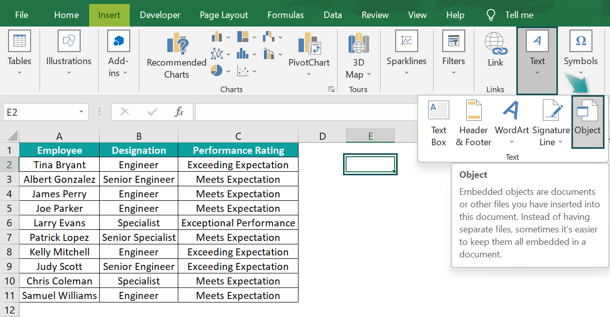Switch to the Home tab
This screenshot has height=317, width=610.
pos(66,15)
